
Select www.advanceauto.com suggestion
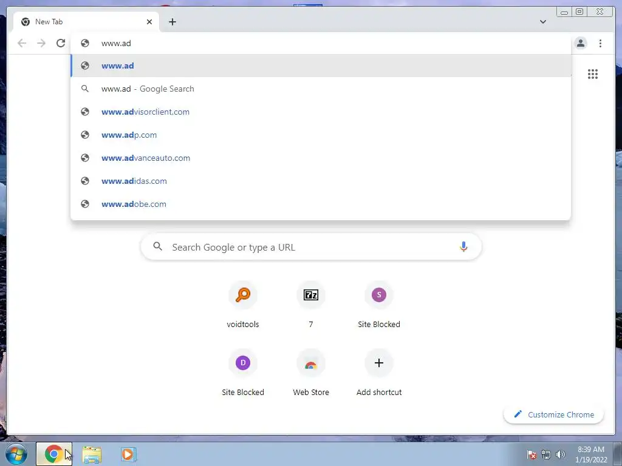[x=321, y=158]
